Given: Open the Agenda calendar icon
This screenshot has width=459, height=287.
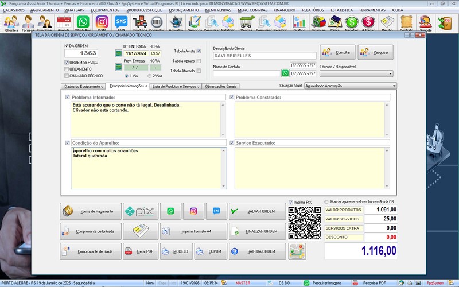Looking at the screenshot, I should click(64, 23).
